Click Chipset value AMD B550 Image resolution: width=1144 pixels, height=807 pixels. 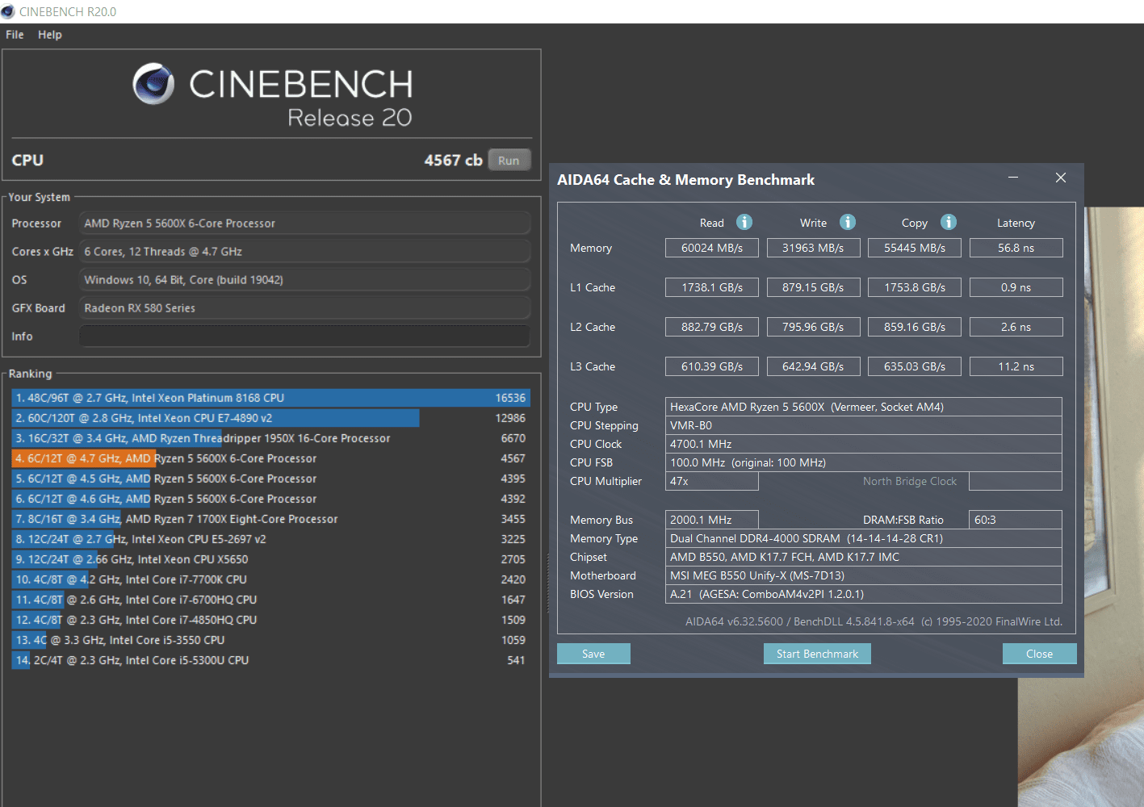(863, 557)
